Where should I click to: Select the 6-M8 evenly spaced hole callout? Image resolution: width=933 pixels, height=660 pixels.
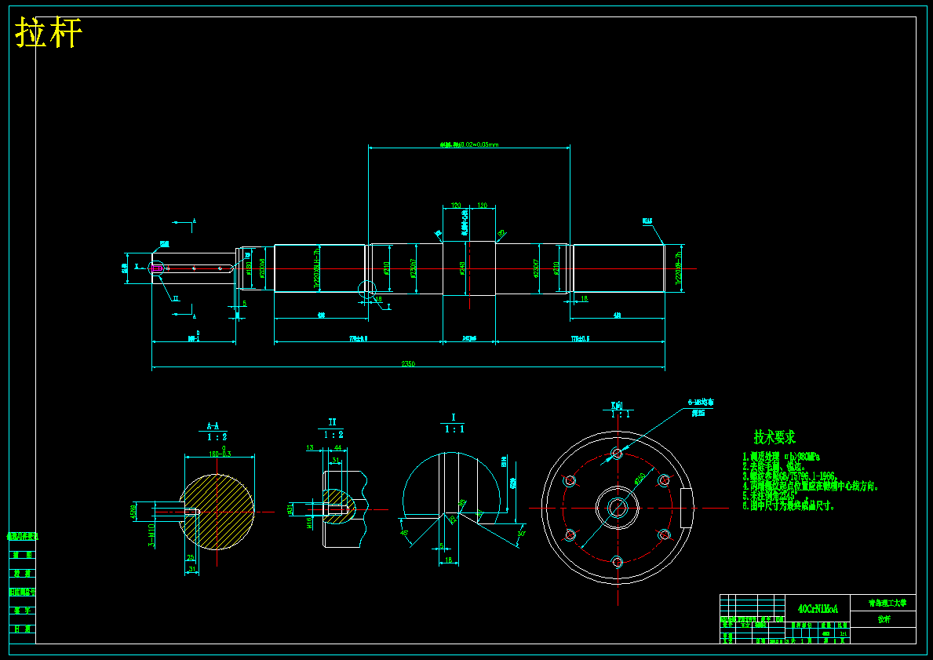[x=701, y=403]
